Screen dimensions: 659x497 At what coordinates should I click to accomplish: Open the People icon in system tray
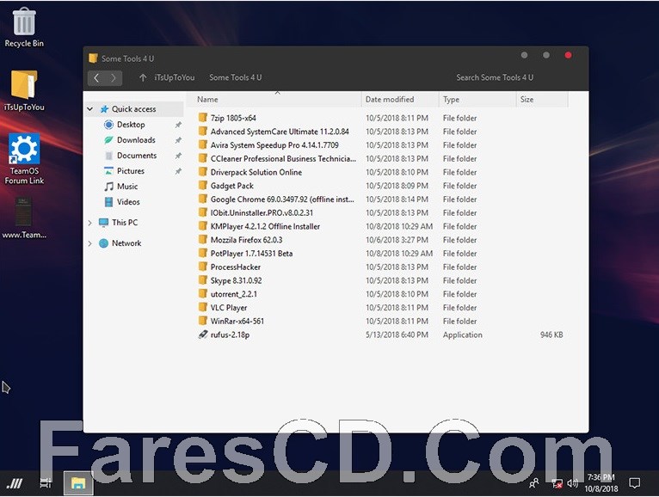pos(533,483)
